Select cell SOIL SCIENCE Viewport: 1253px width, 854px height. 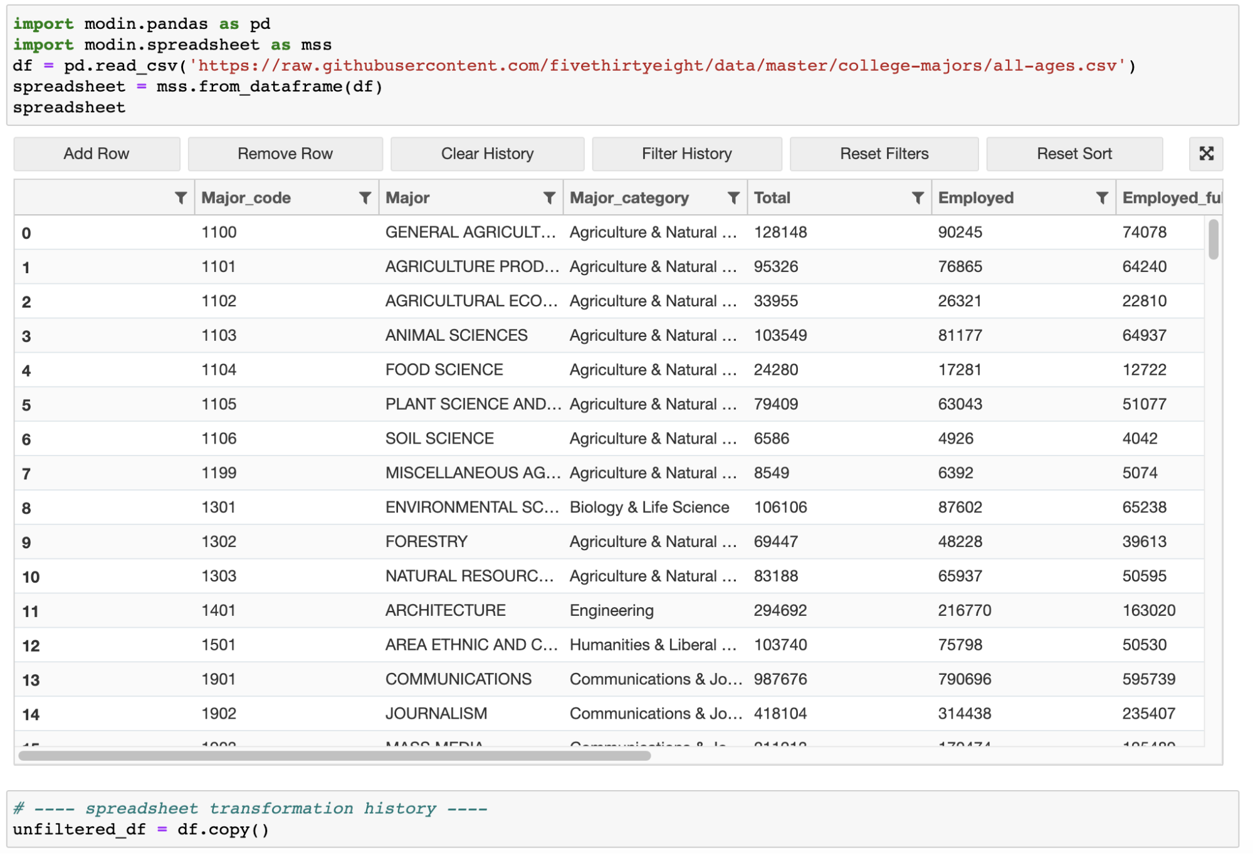(x=471, y=439)
